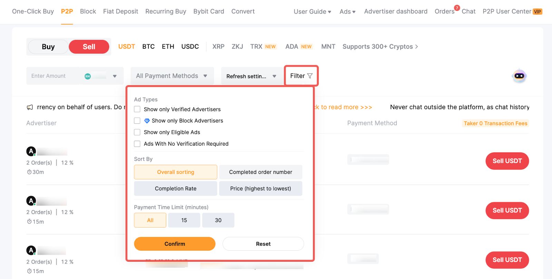The image size is (552, 279).
Task: Switch to the Buy tab
Action: tap(48, 47)
